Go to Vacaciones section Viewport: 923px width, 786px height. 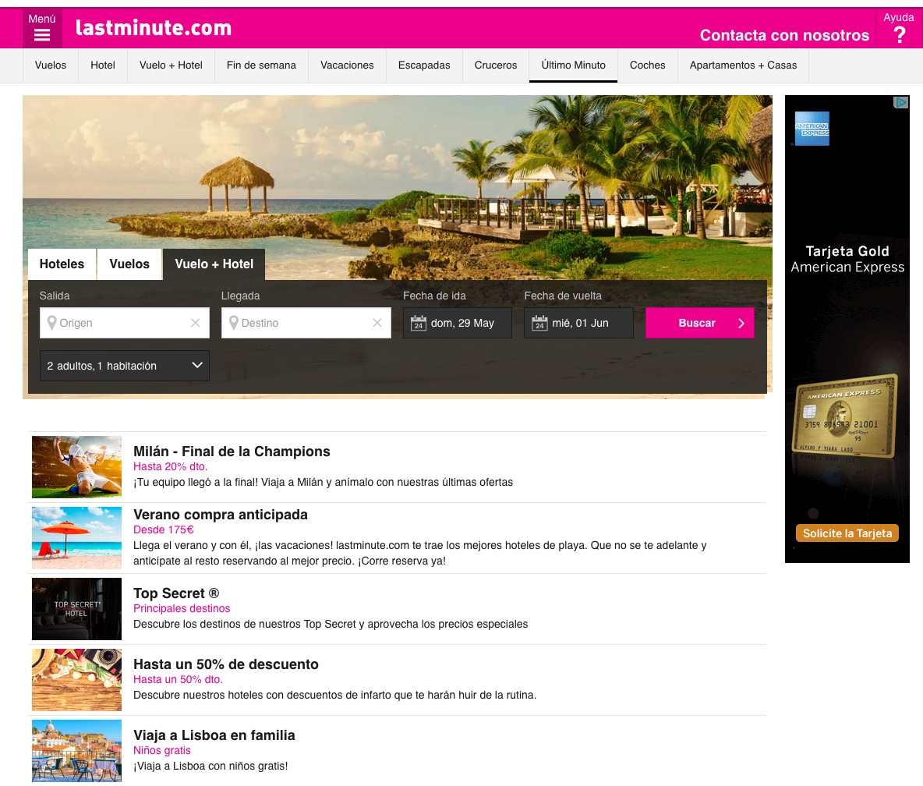point(348,65)
